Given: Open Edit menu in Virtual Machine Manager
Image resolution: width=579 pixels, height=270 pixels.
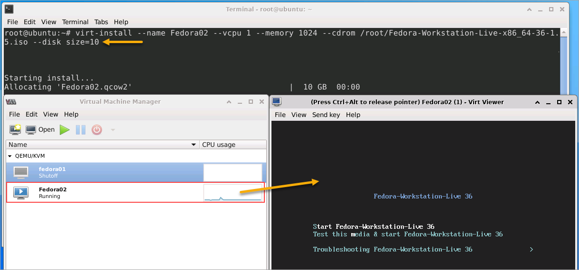Looking at the screenshot, I should point(31,114).
